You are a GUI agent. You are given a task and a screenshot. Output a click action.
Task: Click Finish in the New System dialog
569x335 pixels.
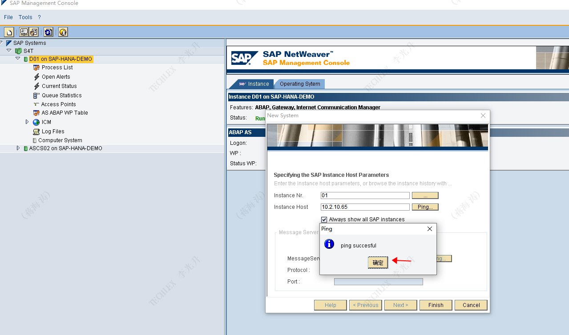pyautogui.click(x=436, y=305)
